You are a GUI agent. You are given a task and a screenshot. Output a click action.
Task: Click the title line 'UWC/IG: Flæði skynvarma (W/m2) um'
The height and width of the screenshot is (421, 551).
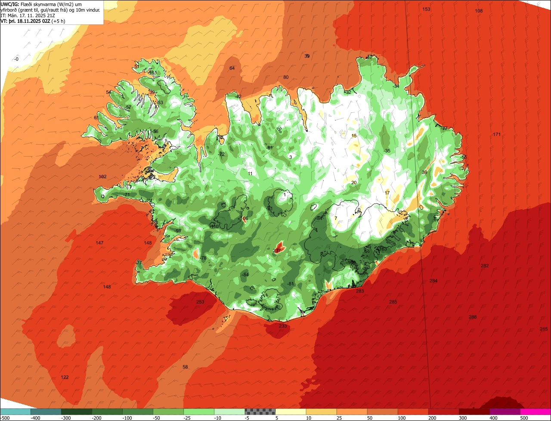(41, 4)
